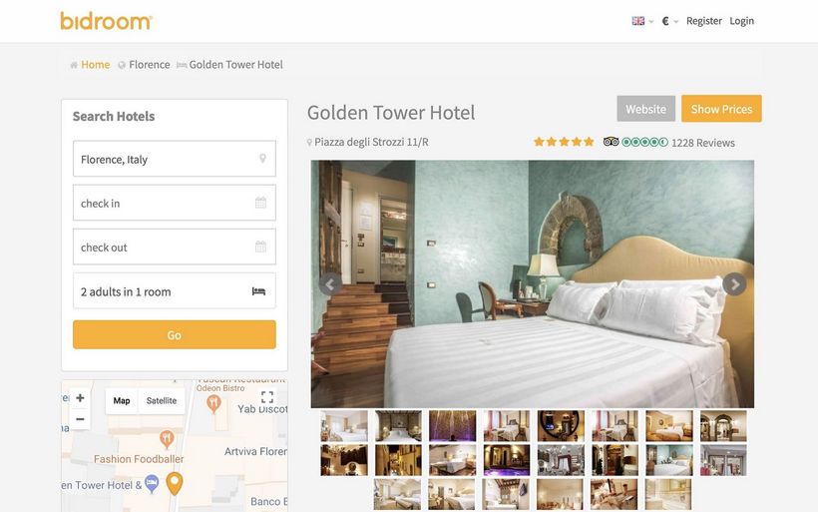Screen dimensions: 818x512
Task: Open the 2 adults in 1 room selector
Action: coord(175,290)
